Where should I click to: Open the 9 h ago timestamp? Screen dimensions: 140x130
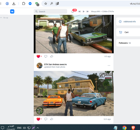pos(108,56)
